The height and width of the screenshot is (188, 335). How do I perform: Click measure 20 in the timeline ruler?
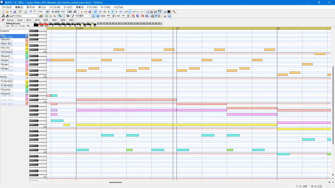(x=278, y=28)
